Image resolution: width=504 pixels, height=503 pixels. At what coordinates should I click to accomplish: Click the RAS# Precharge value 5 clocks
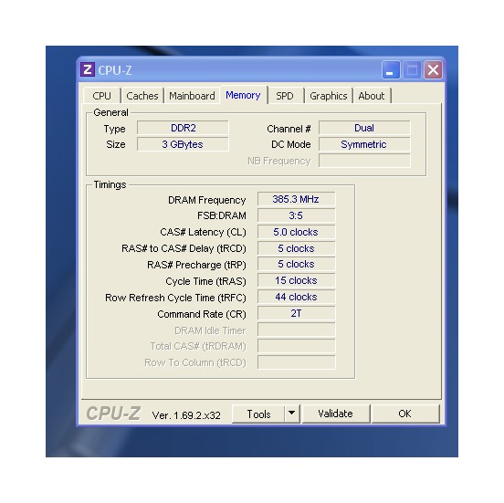(296, 264)
